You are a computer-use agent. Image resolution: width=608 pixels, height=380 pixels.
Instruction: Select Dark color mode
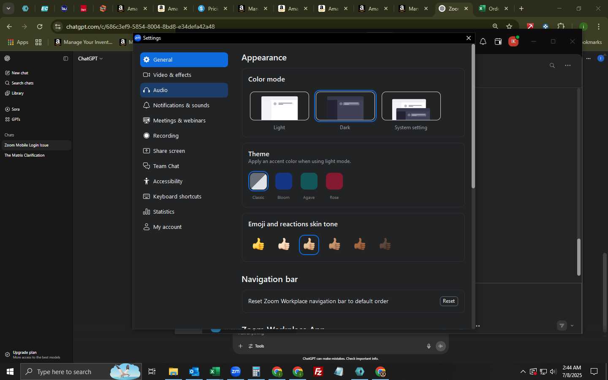[x=345, y=106]
